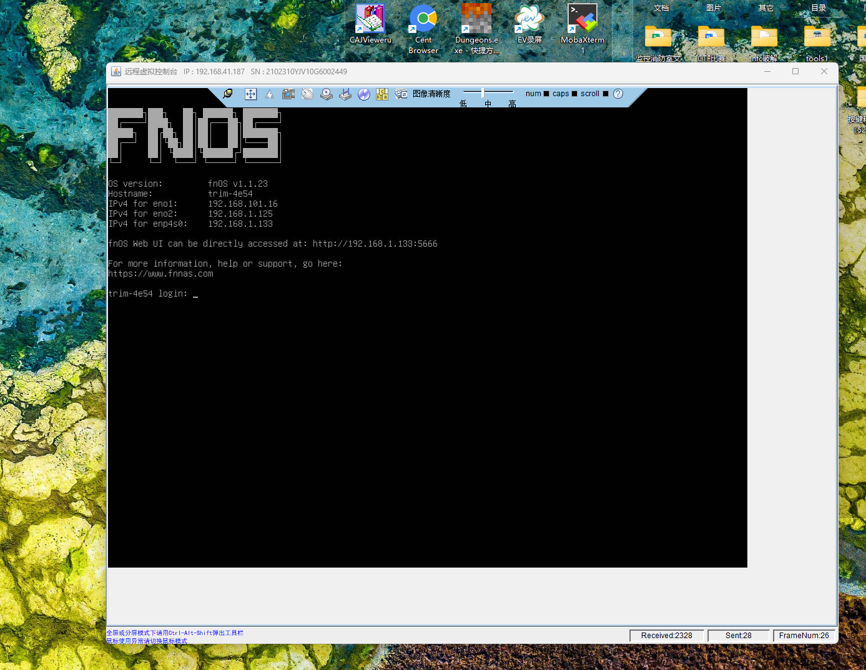The height and width of the screenshot is (670, 866).
Task: Click the trim-4e54 login prompt in the console
Action: (148, 293)
